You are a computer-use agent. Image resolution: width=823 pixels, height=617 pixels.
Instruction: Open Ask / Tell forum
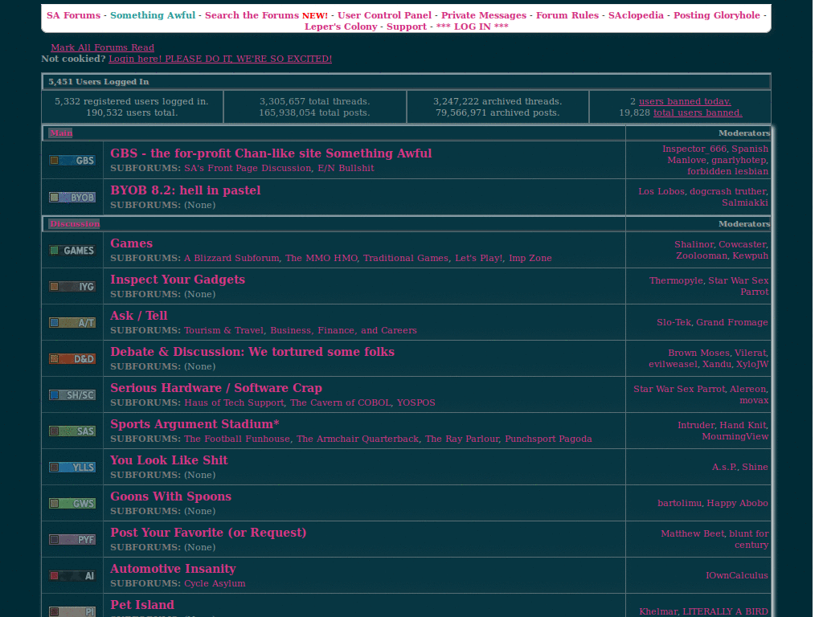click(138, 316)
